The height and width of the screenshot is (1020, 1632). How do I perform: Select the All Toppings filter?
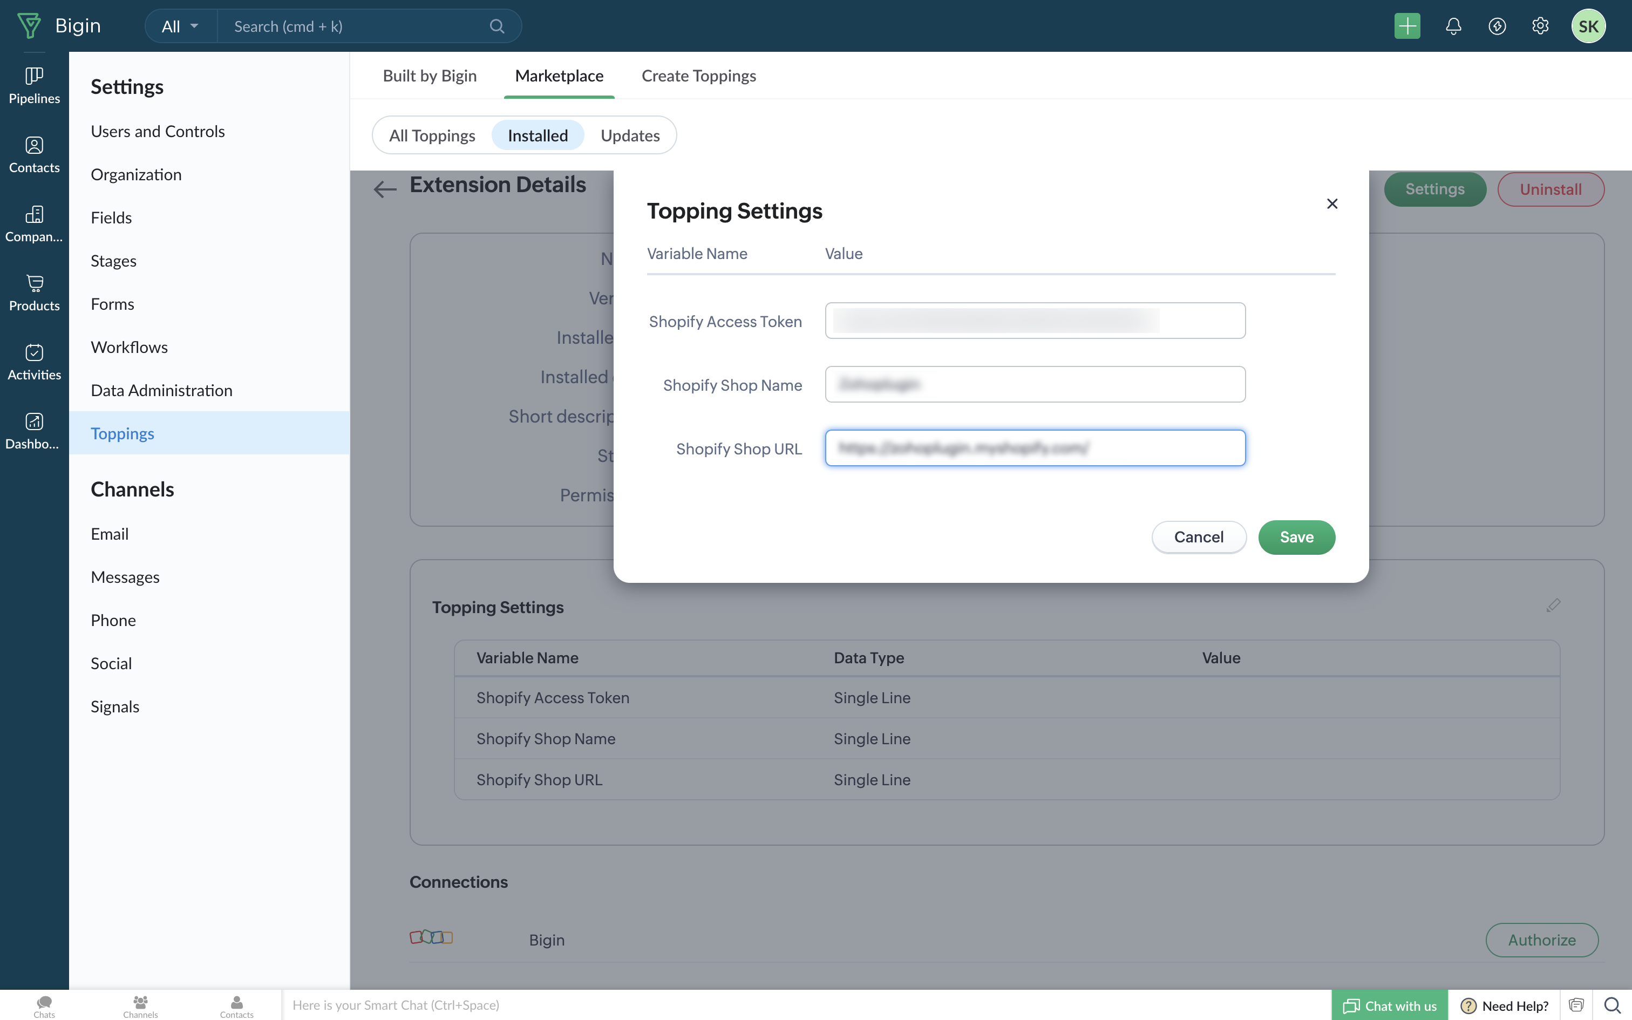pos(432,135)
